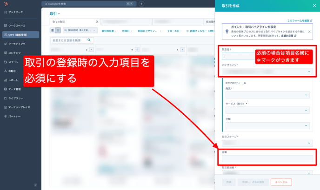Close the 全ての取引 tab

(97, 22)
